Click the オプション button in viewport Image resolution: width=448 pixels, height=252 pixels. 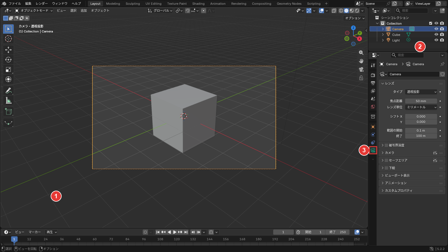pyautogui.click(x=355, y=18)
